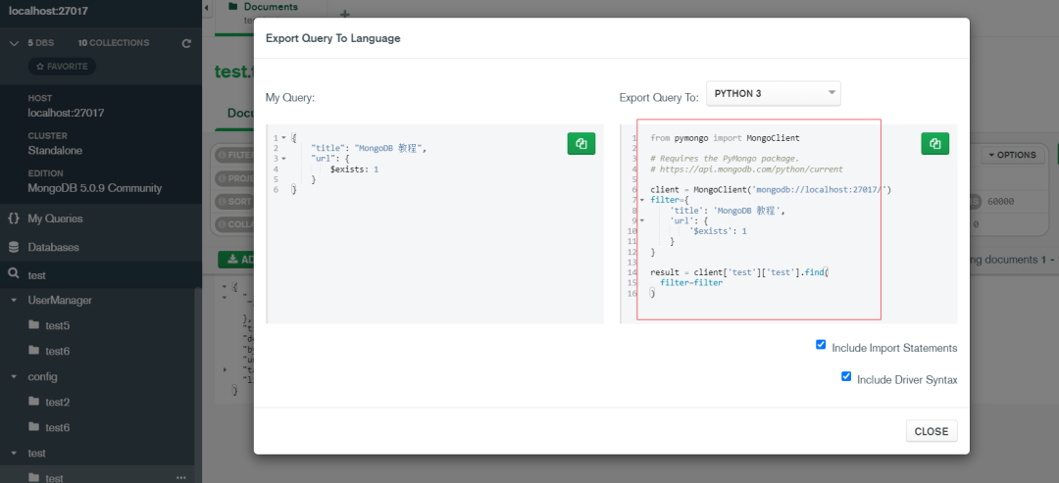The image size is (1059, 483).
Task: Click the Databases stack icon
Action: [14, 247]
